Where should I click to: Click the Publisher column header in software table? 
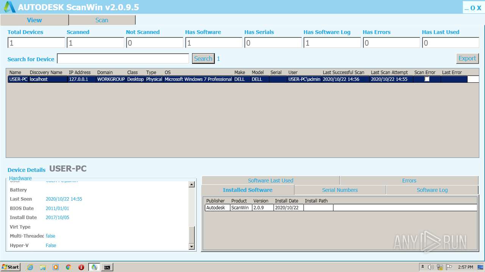(215, 201)
